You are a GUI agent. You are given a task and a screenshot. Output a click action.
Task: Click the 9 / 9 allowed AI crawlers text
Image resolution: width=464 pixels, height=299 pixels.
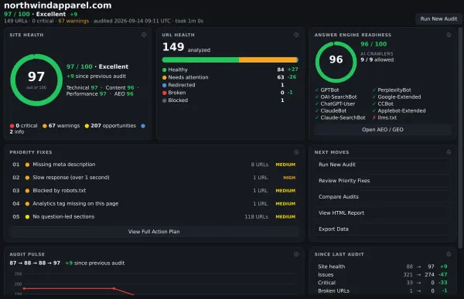[x=377, y=59]
